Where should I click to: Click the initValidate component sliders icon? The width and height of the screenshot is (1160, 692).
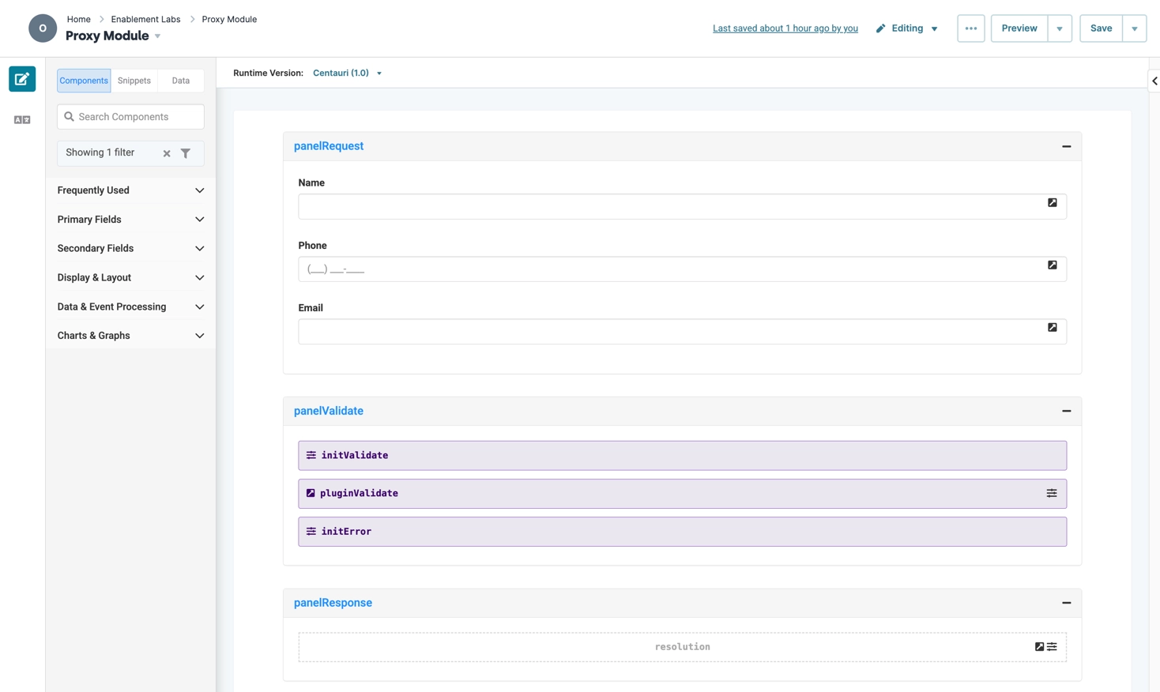point(310,454)
